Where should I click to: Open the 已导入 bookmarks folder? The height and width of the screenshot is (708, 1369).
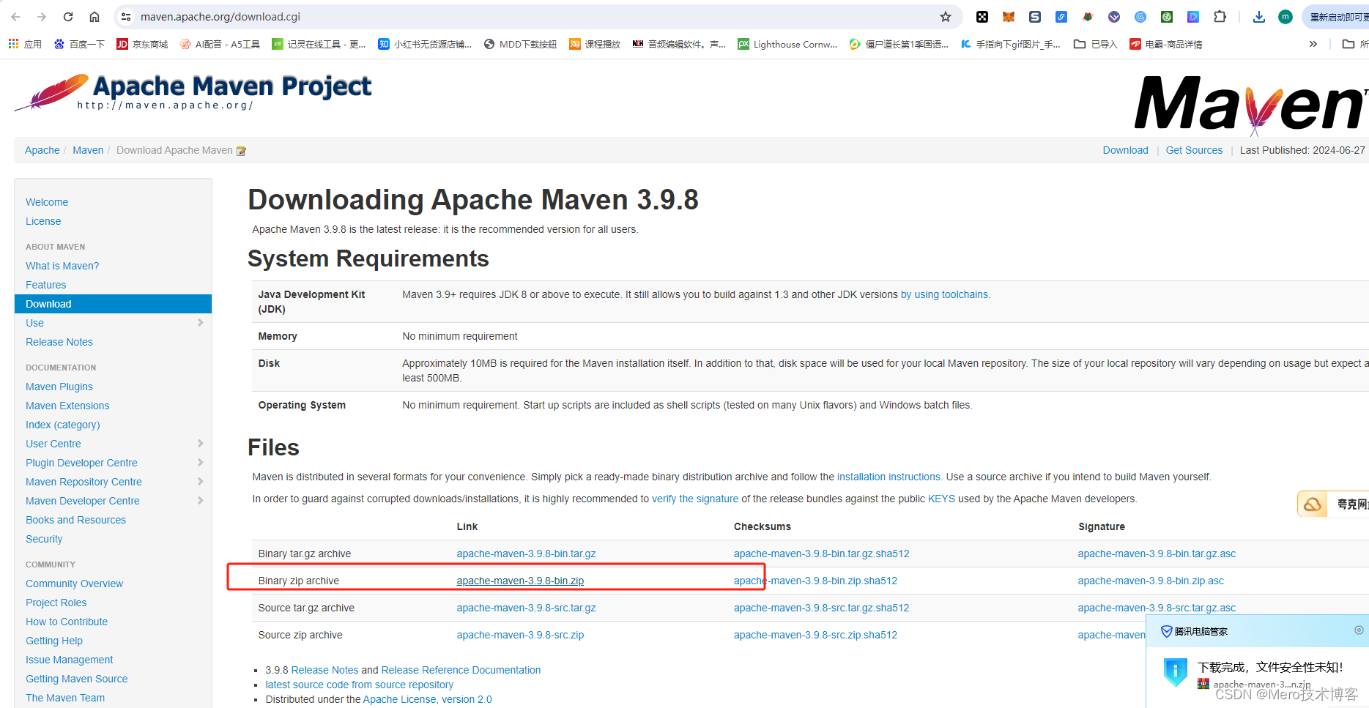1095,44
